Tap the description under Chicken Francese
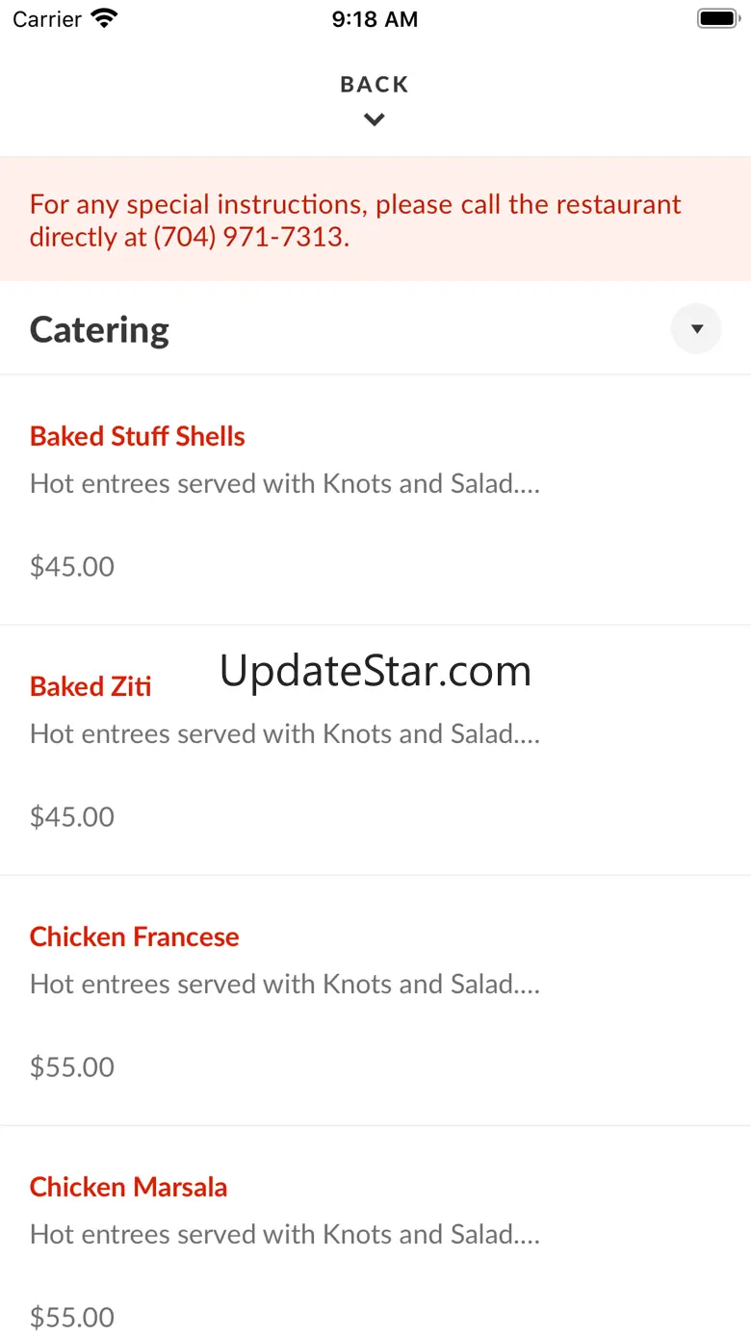 [x=285, y=984]
